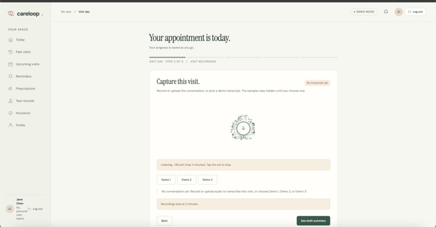Click the Profile person icon
Screen dimensions: 436x227
coord(11,125)
